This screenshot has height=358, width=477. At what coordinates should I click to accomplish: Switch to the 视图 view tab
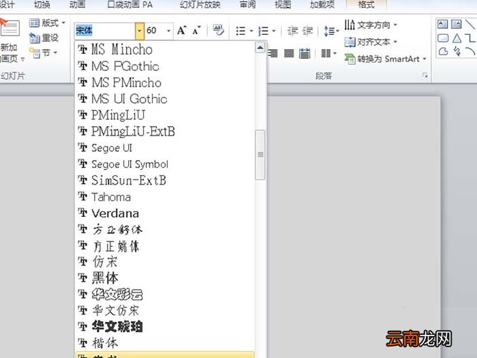point(283,5)
